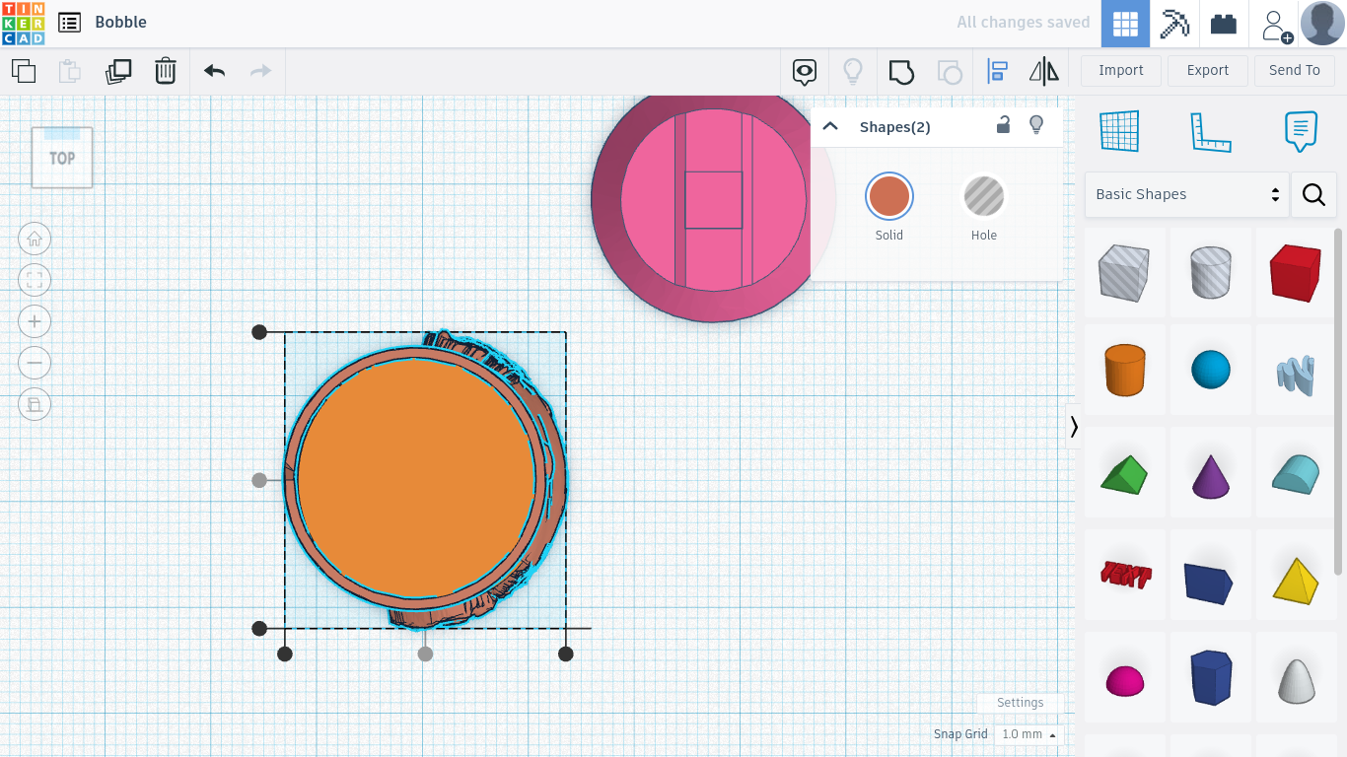Pick the orange Cylinder shape
The height and width of the screenshot is (757, 1347).
click(1124, 370)
